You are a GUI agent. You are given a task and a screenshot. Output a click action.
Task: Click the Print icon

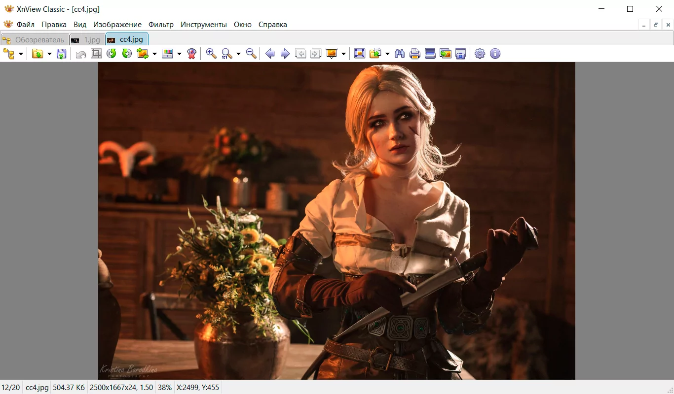coord(415,54)
